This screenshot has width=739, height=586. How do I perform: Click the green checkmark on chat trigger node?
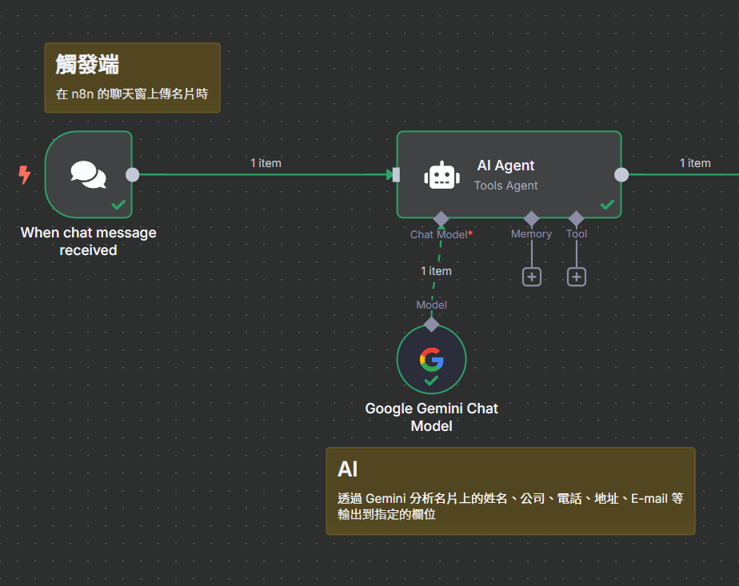118,205
